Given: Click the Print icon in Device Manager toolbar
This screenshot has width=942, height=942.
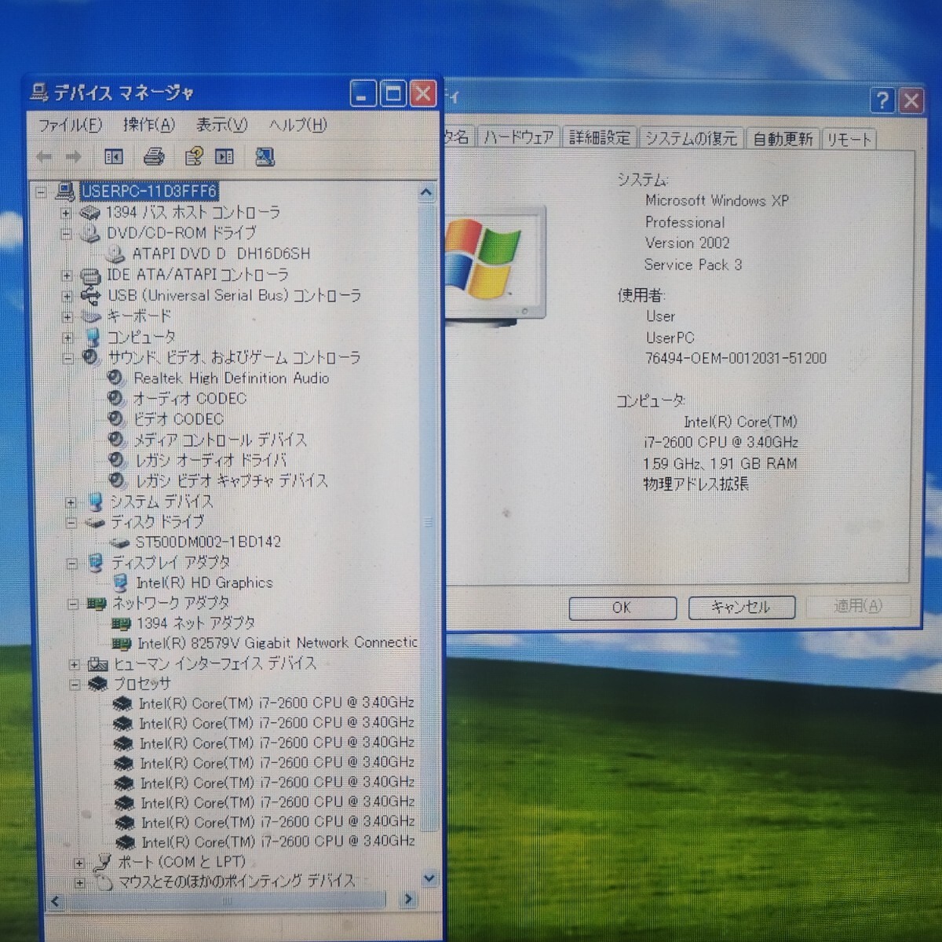Looking at the screenshot, I should click(155, 156).
